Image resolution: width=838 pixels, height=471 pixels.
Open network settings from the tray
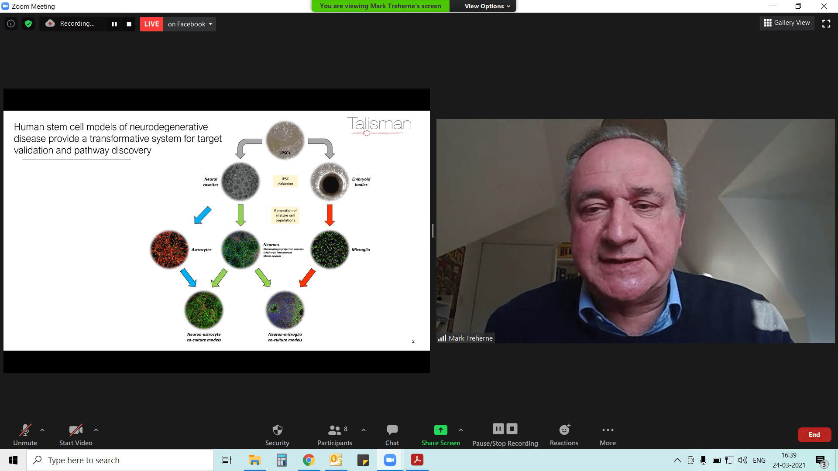(729, 460)
